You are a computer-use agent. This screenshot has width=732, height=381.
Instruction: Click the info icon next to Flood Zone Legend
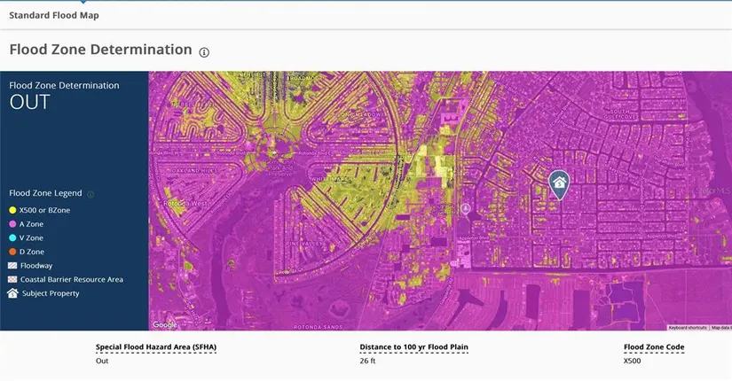[x=91, y=193]
